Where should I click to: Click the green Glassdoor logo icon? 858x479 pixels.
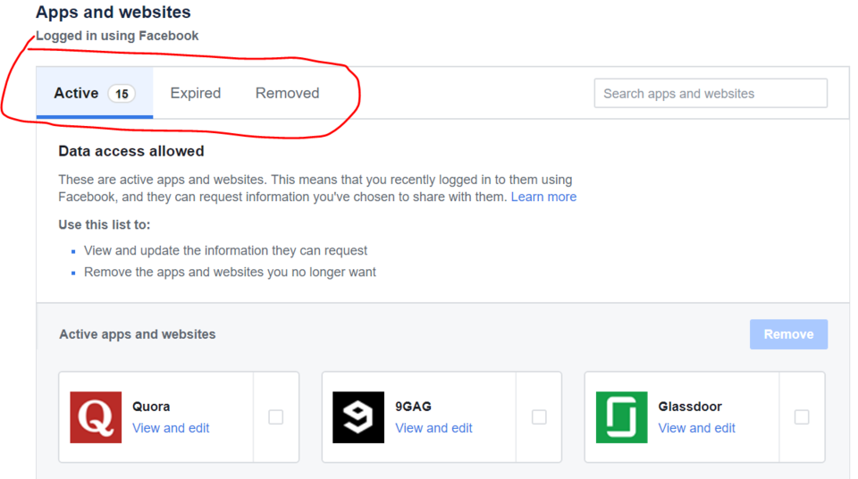tap(622, 417)
